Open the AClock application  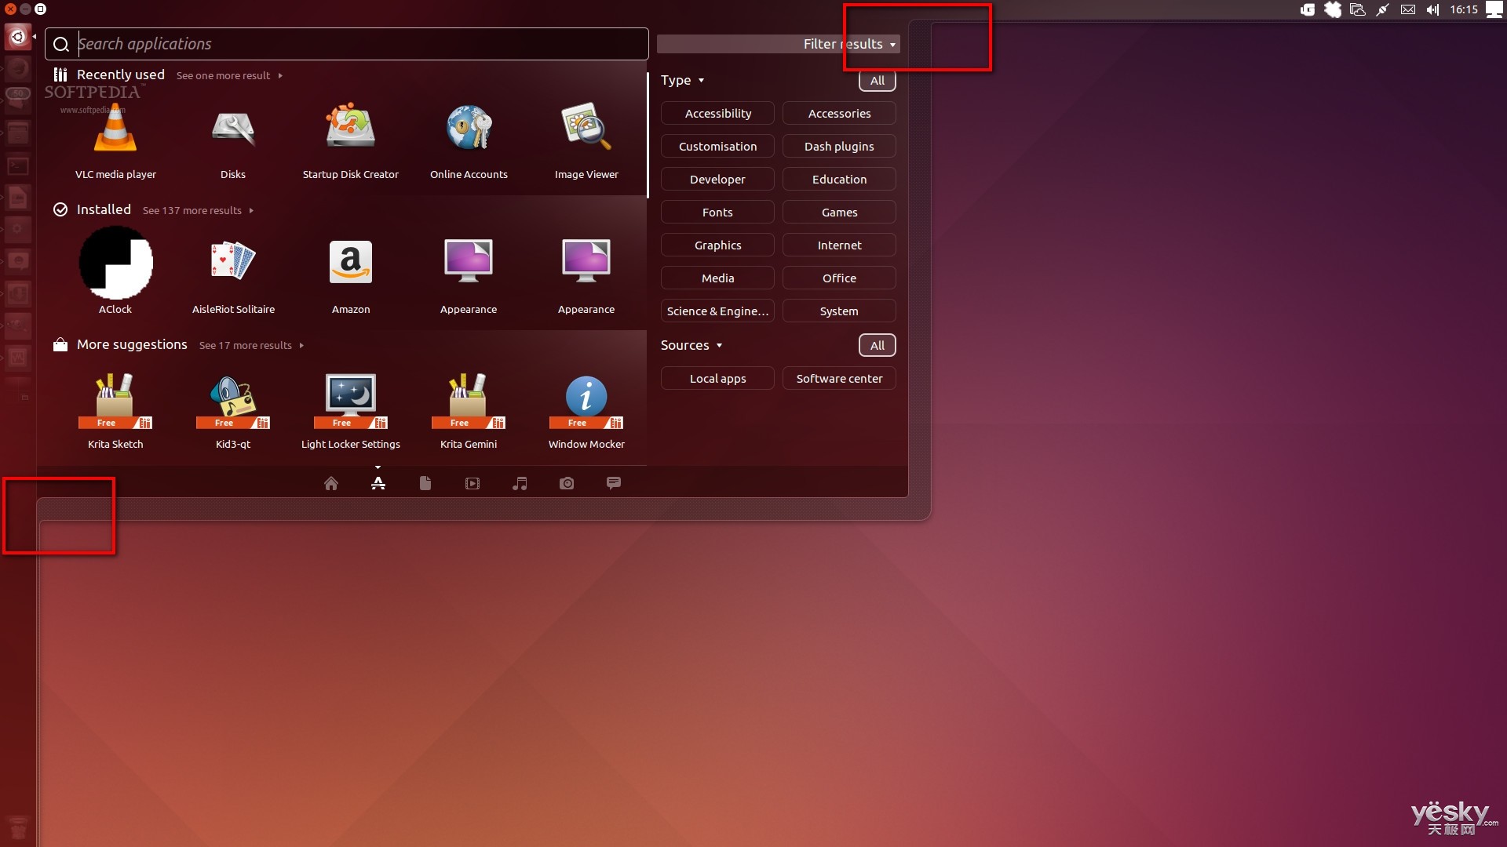(x=115, y=271)
